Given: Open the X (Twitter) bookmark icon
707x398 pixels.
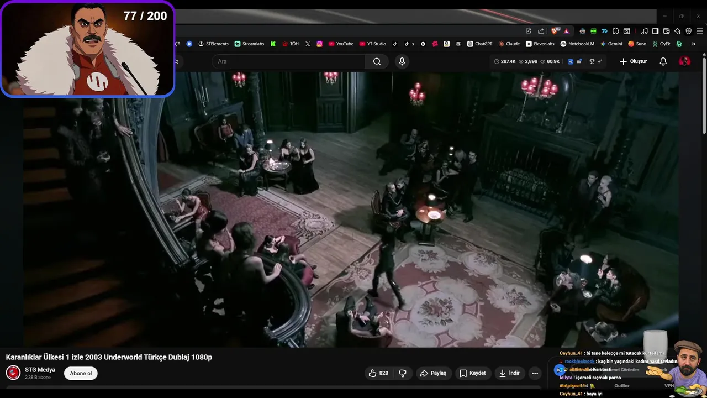Looking at the screenshot, I should (308, 44).
